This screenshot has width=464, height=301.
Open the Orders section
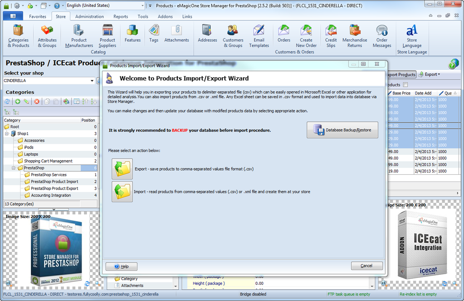coord(284,34)
